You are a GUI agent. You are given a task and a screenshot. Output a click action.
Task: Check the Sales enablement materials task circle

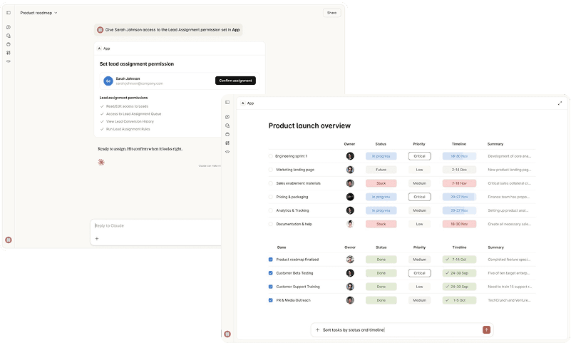[x=271, y=183]
